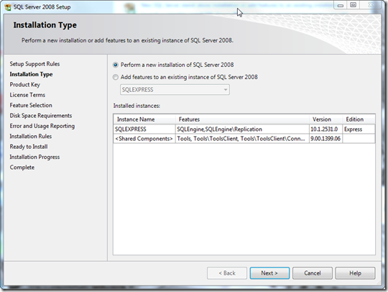
Task: Click Feature Selection step in sidebar
Action: (x=31, y=105)
